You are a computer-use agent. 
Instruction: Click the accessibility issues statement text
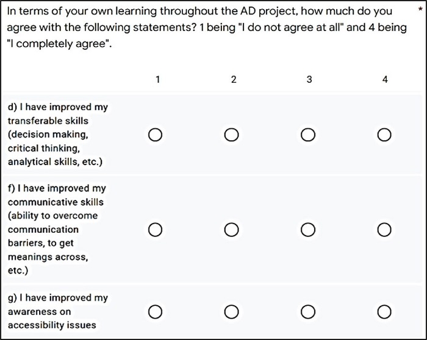(57, 311)
